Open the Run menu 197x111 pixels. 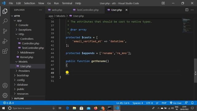point(56,3)
